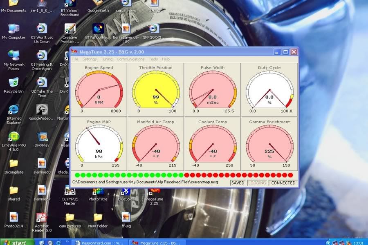Select the Recycle Bin icon
The image size is (368, 245).
point(13,85)
